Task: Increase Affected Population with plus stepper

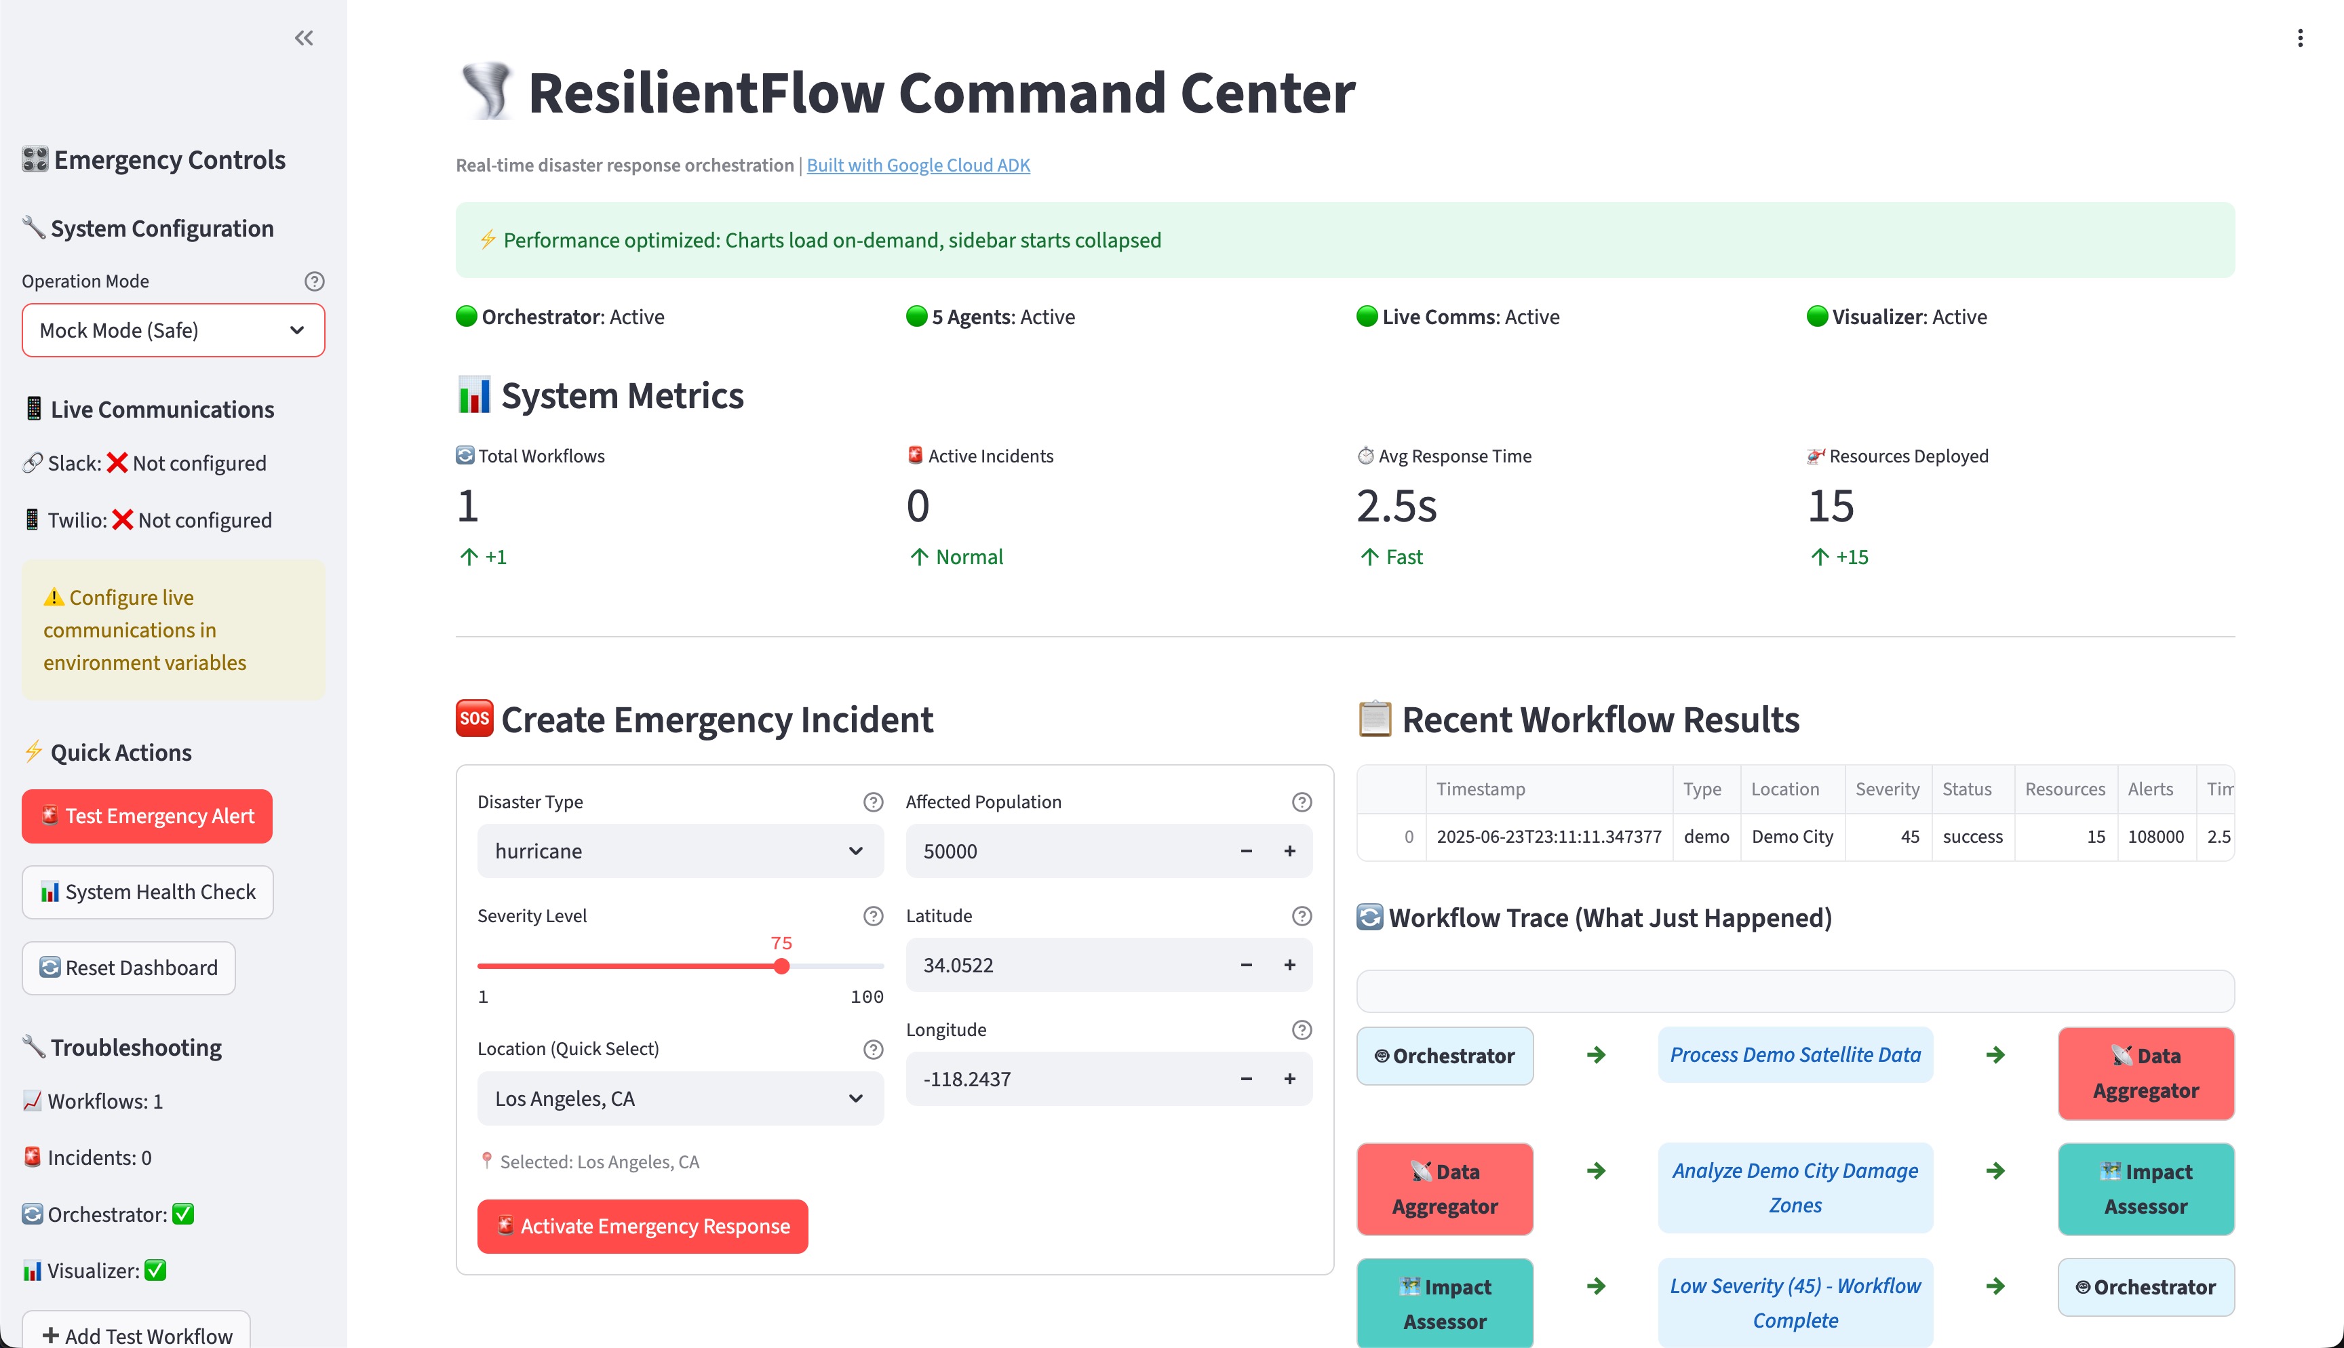Action: 1289,851
